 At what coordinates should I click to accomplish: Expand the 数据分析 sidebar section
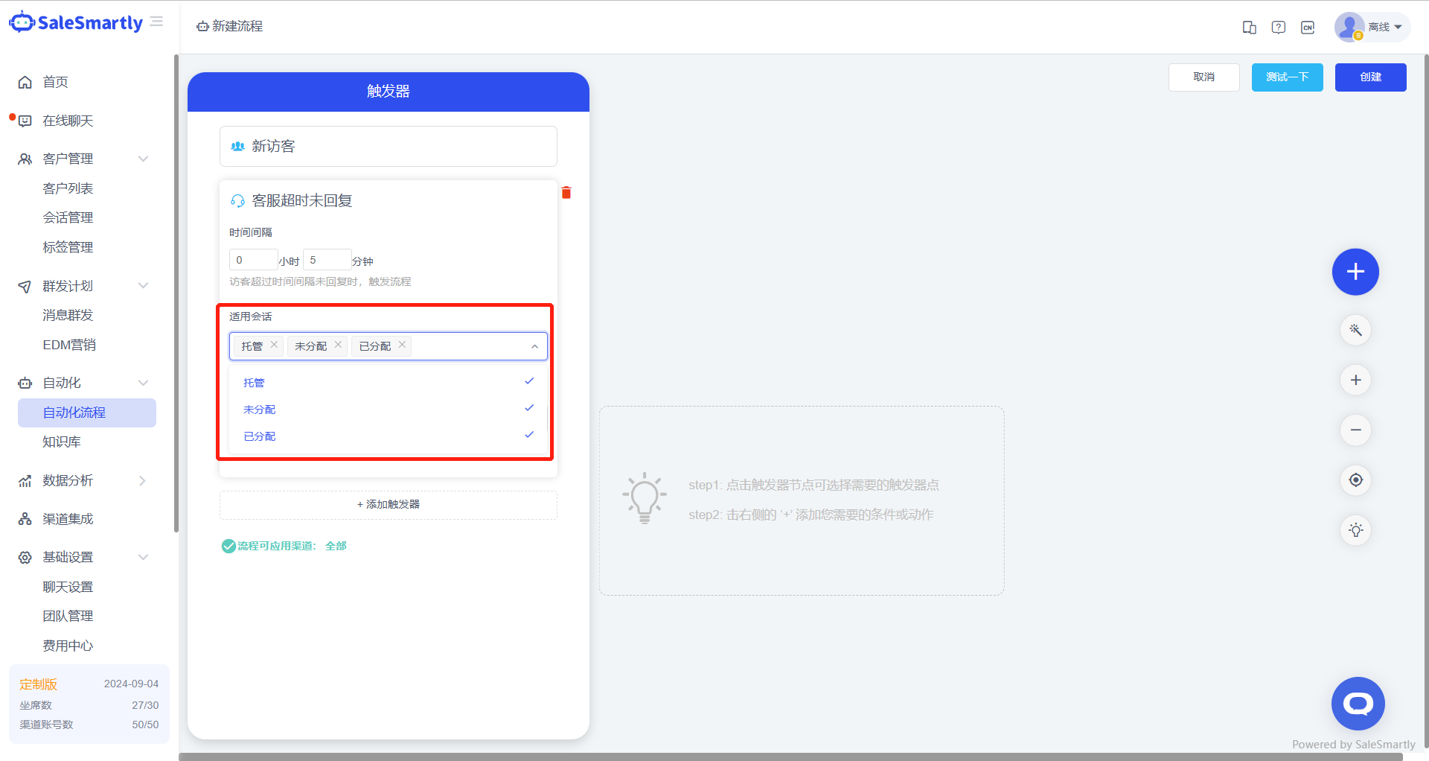(143, 481)
